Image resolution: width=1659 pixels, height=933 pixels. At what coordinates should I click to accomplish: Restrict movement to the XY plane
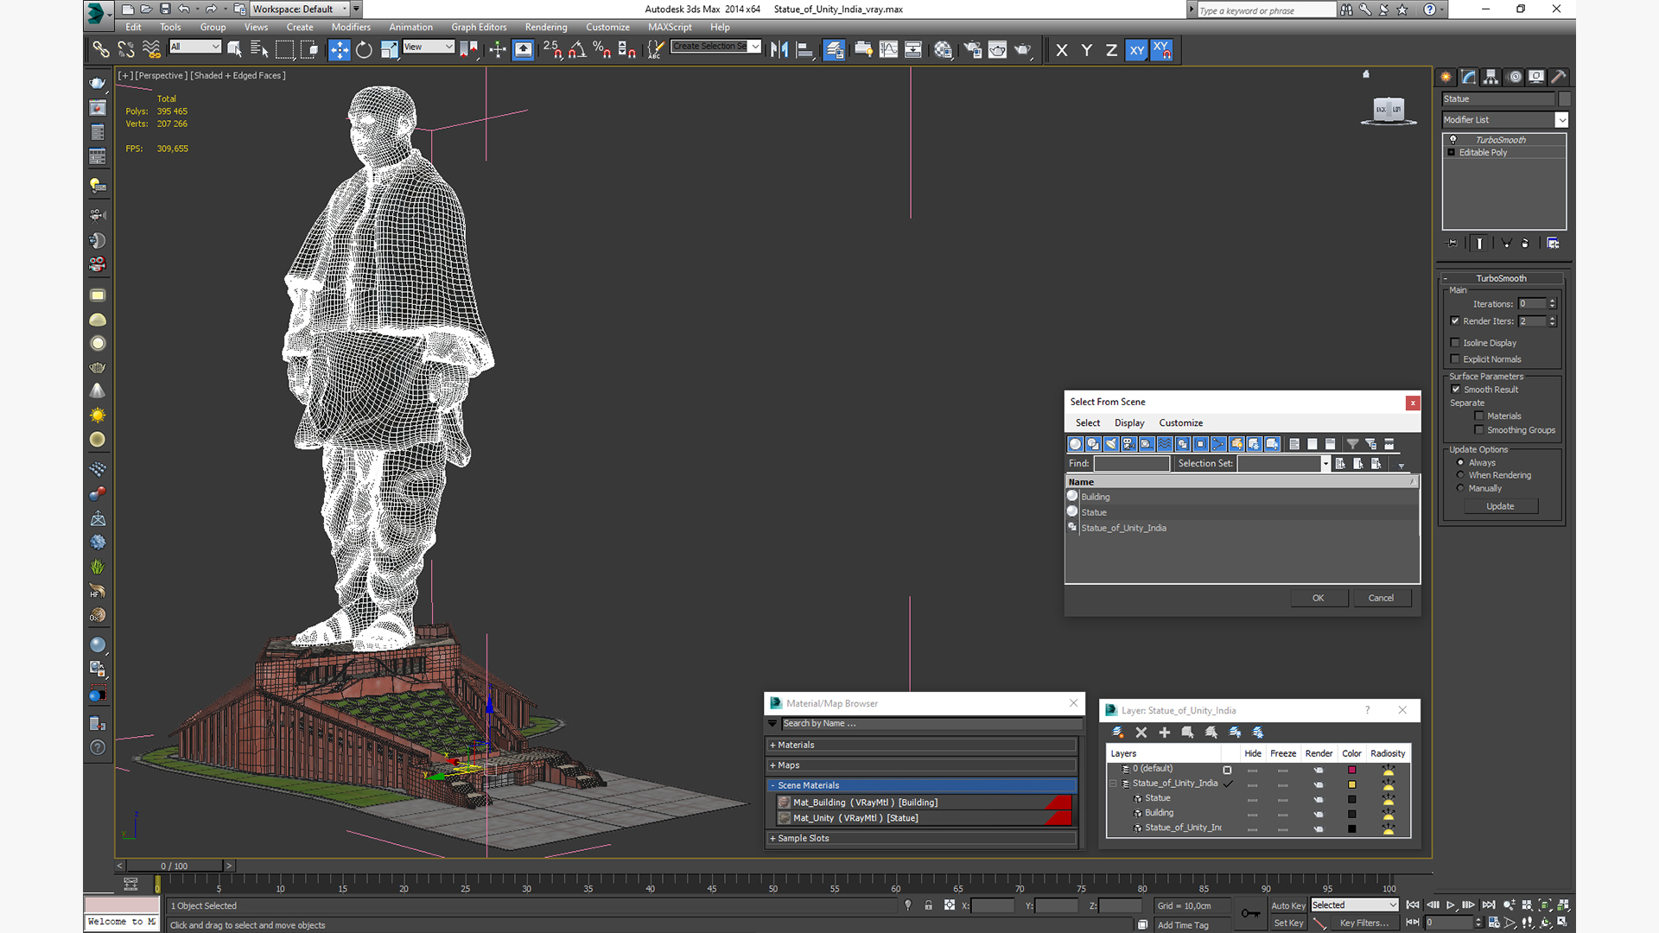coord(1136,50)
